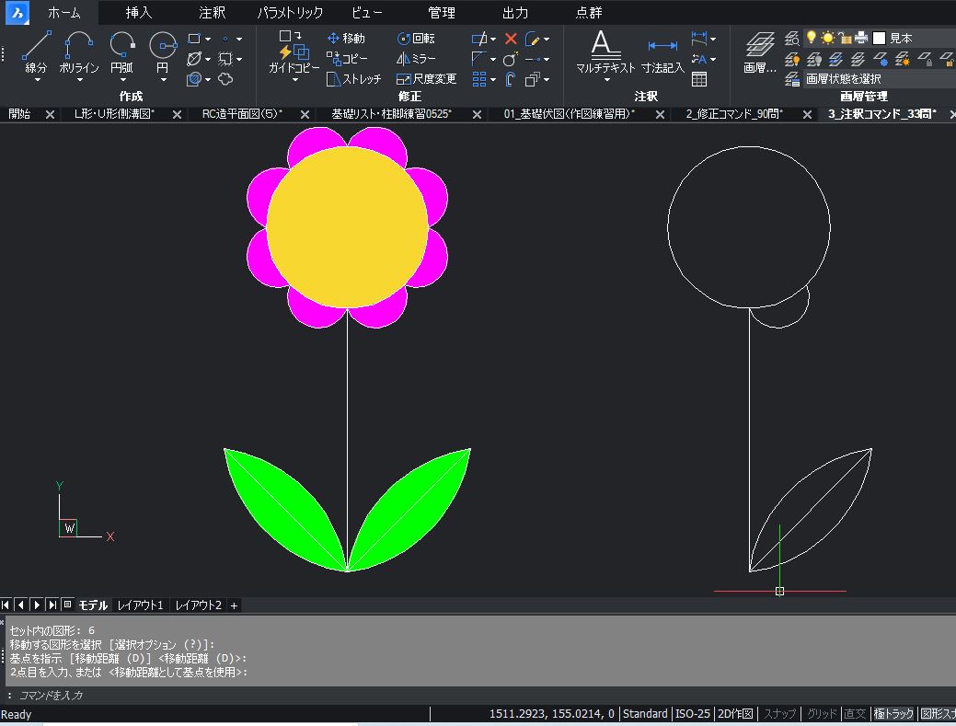Screen dimensions: 956x726
Task: Click the Table icon in 注釈 panel
Action: [x=699, y=79]
